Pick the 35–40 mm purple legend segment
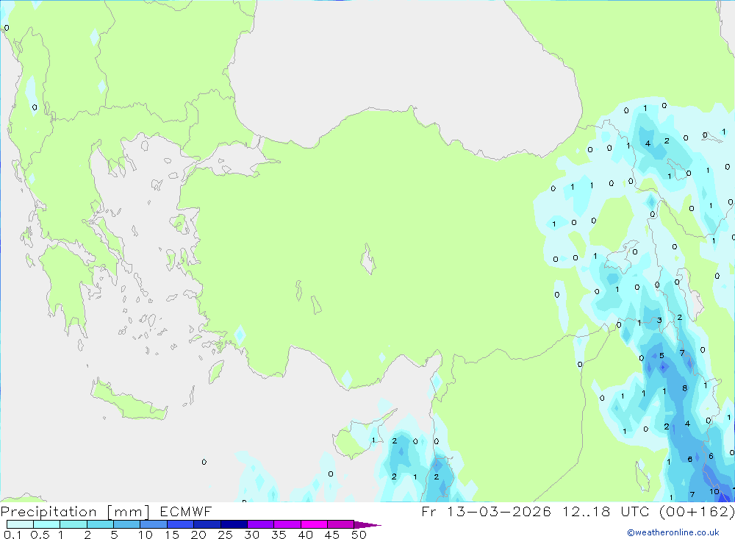Screen dimensions: 735x539 point(287,524)
